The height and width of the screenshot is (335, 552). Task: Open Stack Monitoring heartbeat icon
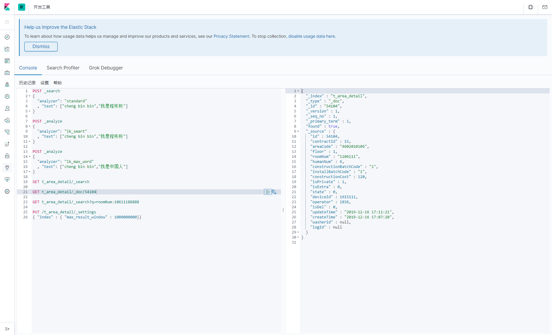click(7, 180)
